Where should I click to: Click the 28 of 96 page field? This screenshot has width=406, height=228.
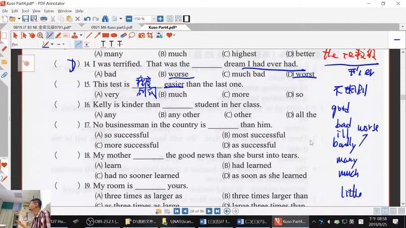[x=197, y=211]
